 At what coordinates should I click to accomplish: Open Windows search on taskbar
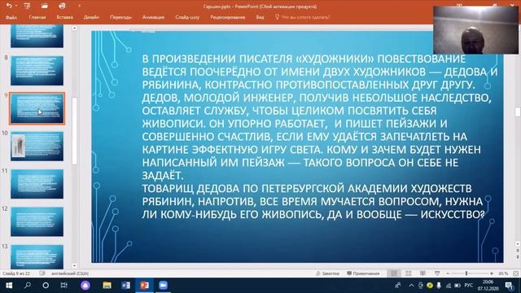tap(28, 286)
